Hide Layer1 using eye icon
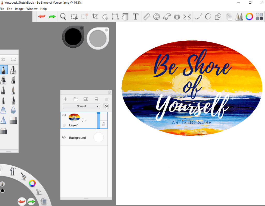Screen dimensions: 265x206 64,115
